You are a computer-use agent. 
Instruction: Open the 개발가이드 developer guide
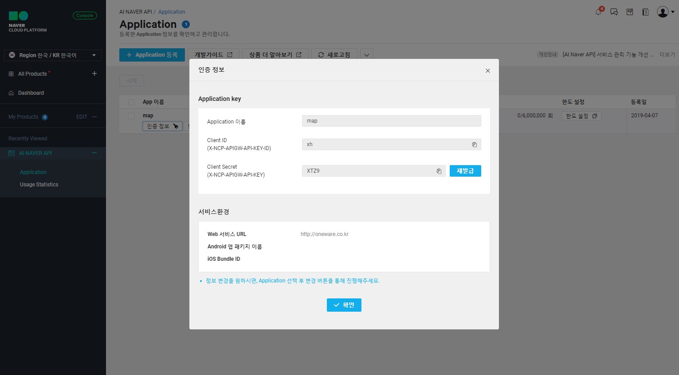point(213,55)
